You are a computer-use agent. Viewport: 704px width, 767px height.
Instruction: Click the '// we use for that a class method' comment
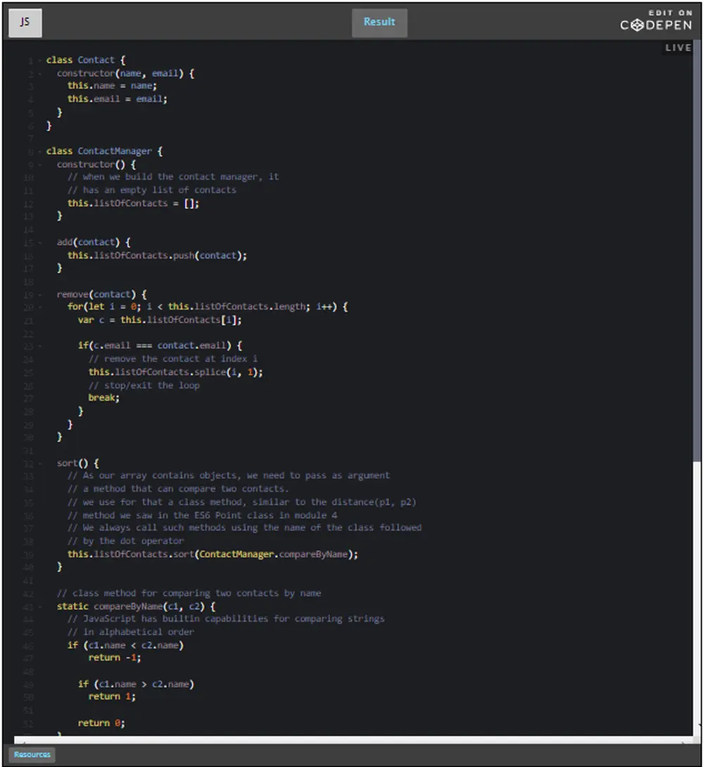[241, 502]
